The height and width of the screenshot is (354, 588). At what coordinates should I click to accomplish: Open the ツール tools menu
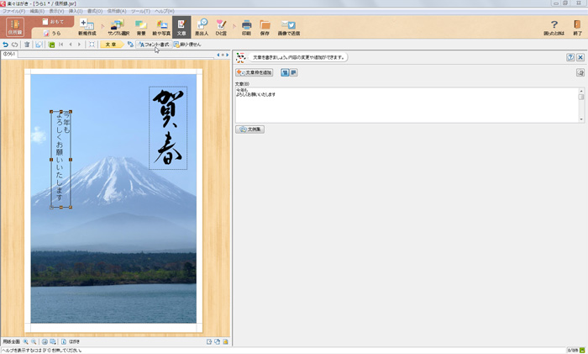point(139,11)
